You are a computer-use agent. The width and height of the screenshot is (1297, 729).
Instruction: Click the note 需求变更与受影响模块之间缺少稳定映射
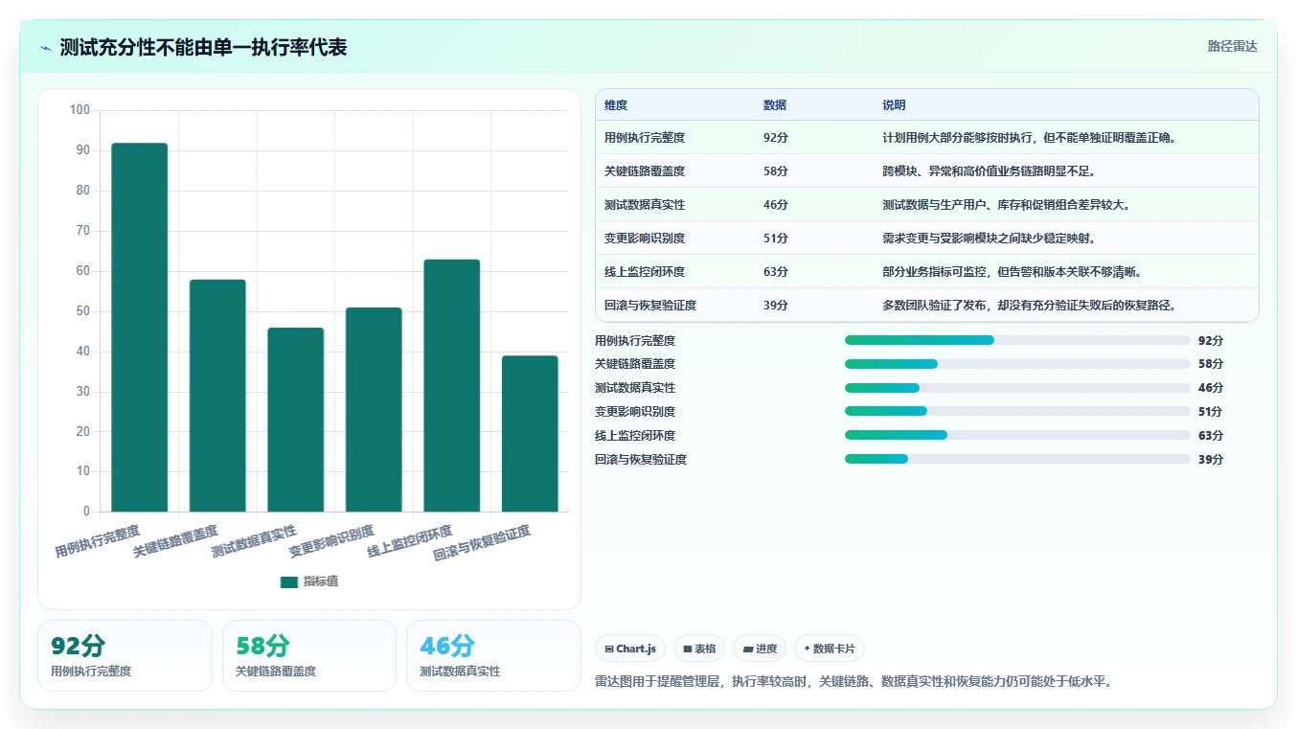[x=989, y=239]
